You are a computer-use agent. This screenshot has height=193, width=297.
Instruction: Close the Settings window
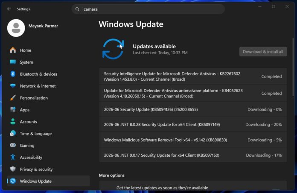[287, 7]
